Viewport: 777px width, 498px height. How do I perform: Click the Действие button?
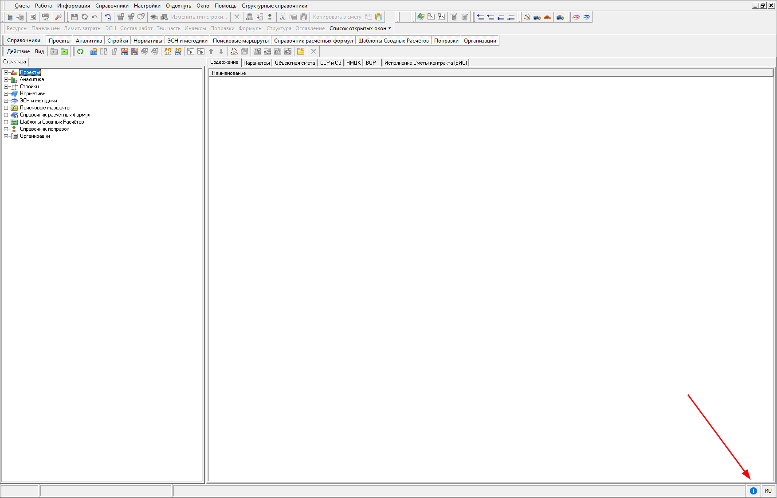point(18,51)
